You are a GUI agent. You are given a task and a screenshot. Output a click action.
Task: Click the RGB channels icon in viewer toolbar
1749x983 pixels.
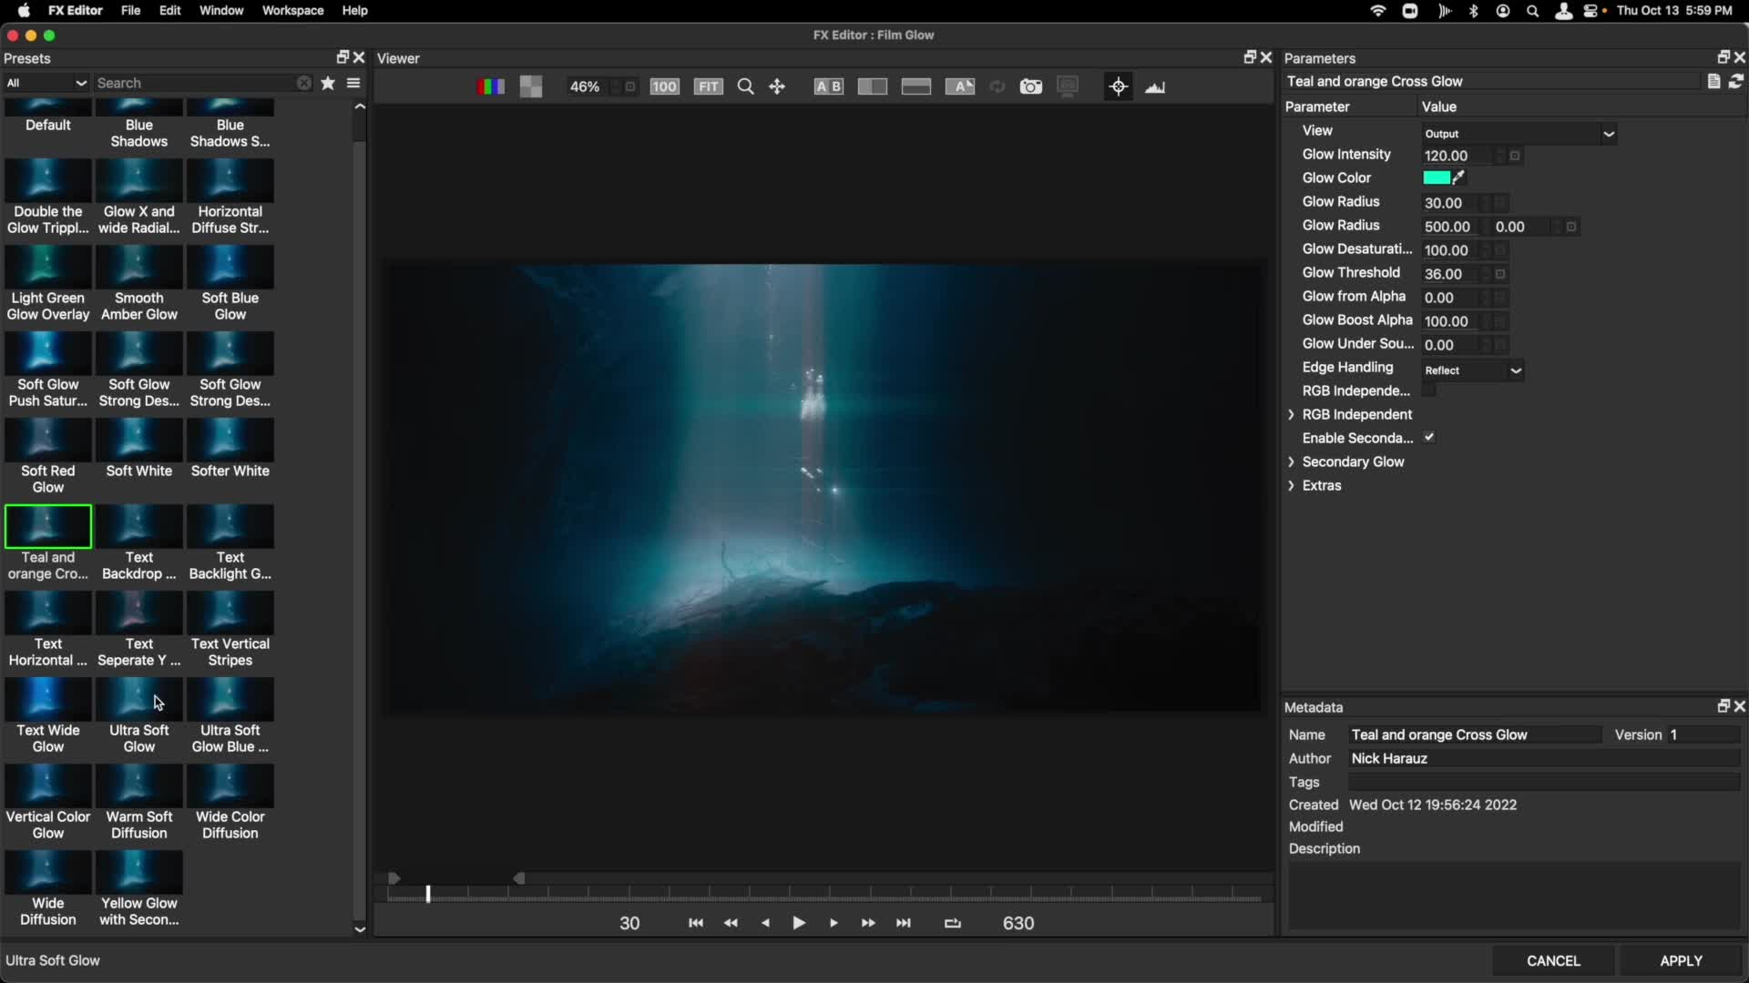pos(490,86)
